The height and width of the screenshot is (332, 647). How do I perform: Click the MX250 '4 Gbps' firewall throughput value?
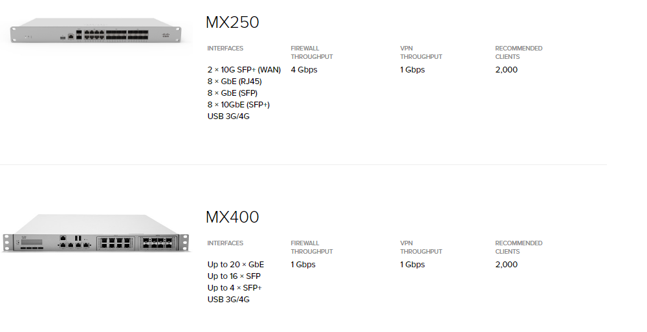(304, 70)
